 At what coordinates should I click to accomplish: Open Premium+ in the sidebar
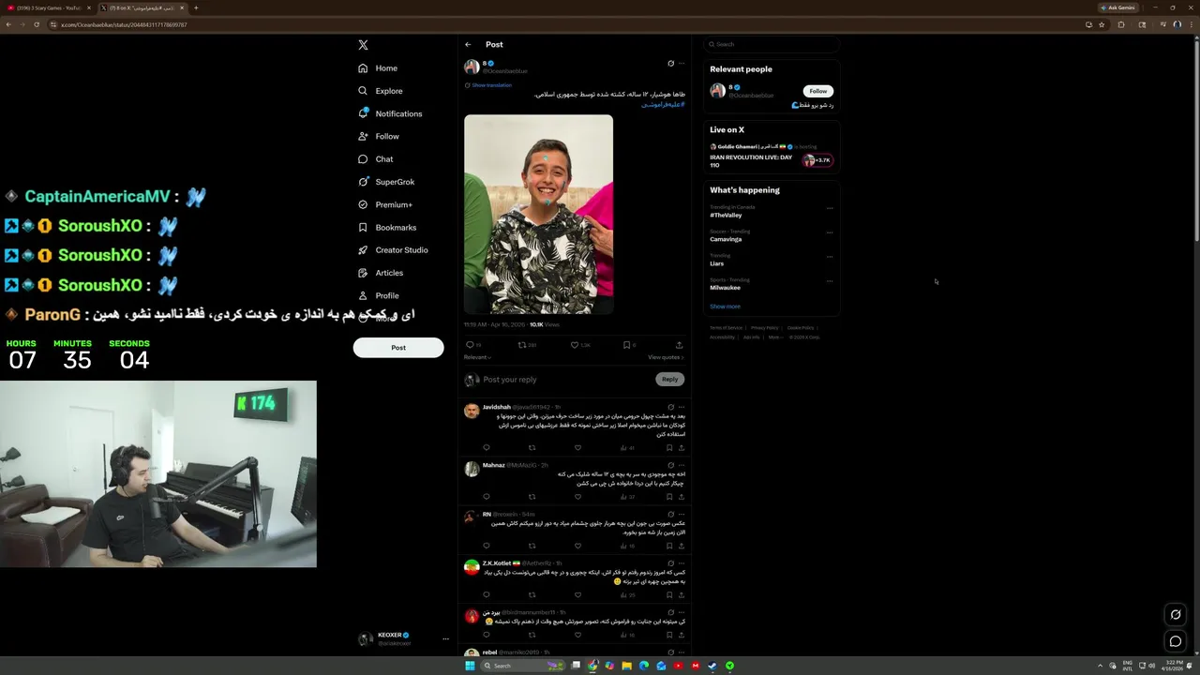point(385,204)
